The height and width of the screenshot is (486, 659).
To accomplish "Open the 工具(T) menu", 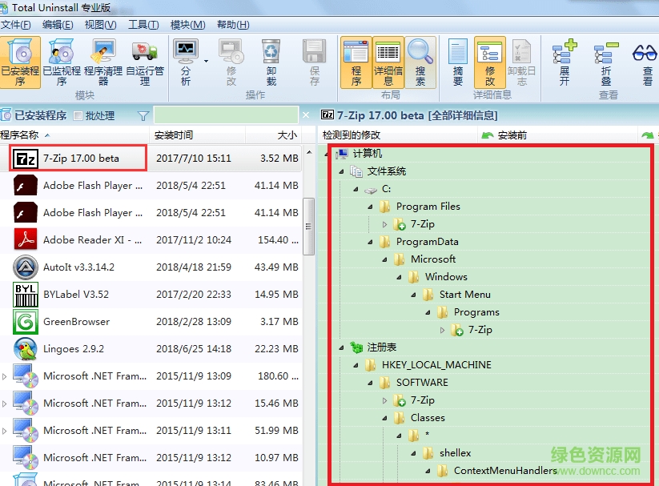I will [143, 24].
